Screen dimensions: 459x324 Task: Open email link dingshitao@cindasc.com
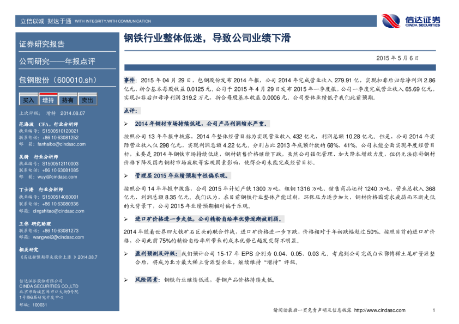60,210
